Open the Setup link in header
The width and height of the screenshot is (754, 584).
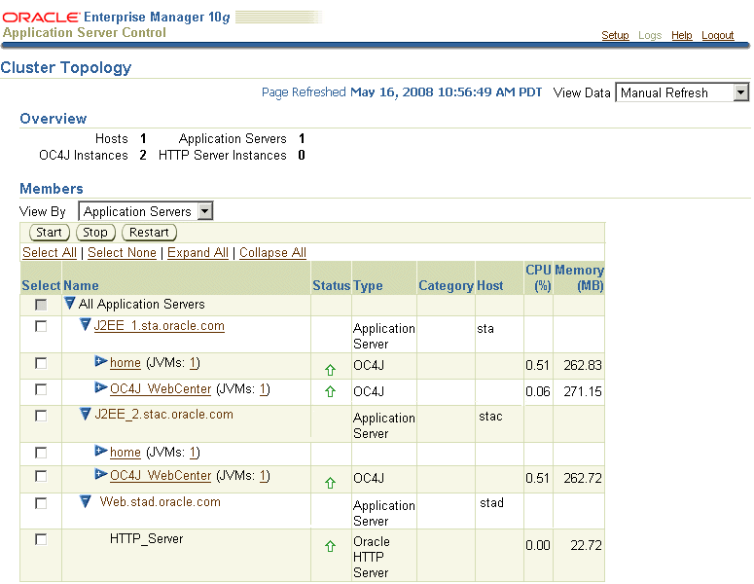pos(615,35)
